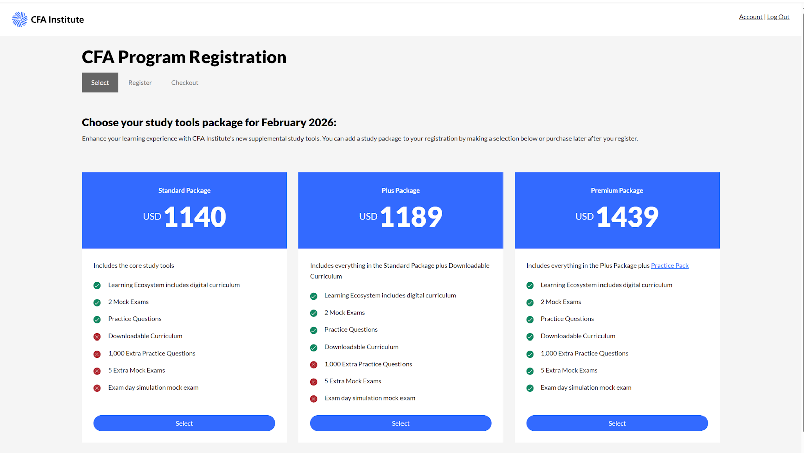The image size is (804, 453).
Task: Click green check beside Premium 5 Extra Mock Exams
Action: click(x=530, y=371)
